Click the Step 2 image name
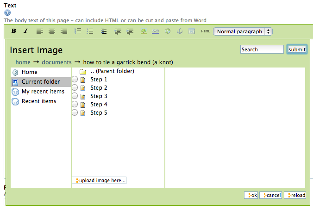This screenshot has height=209, width=313. 99,88
